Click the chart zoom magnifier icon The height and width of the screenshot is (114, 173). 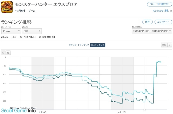(x=8, y=53)
